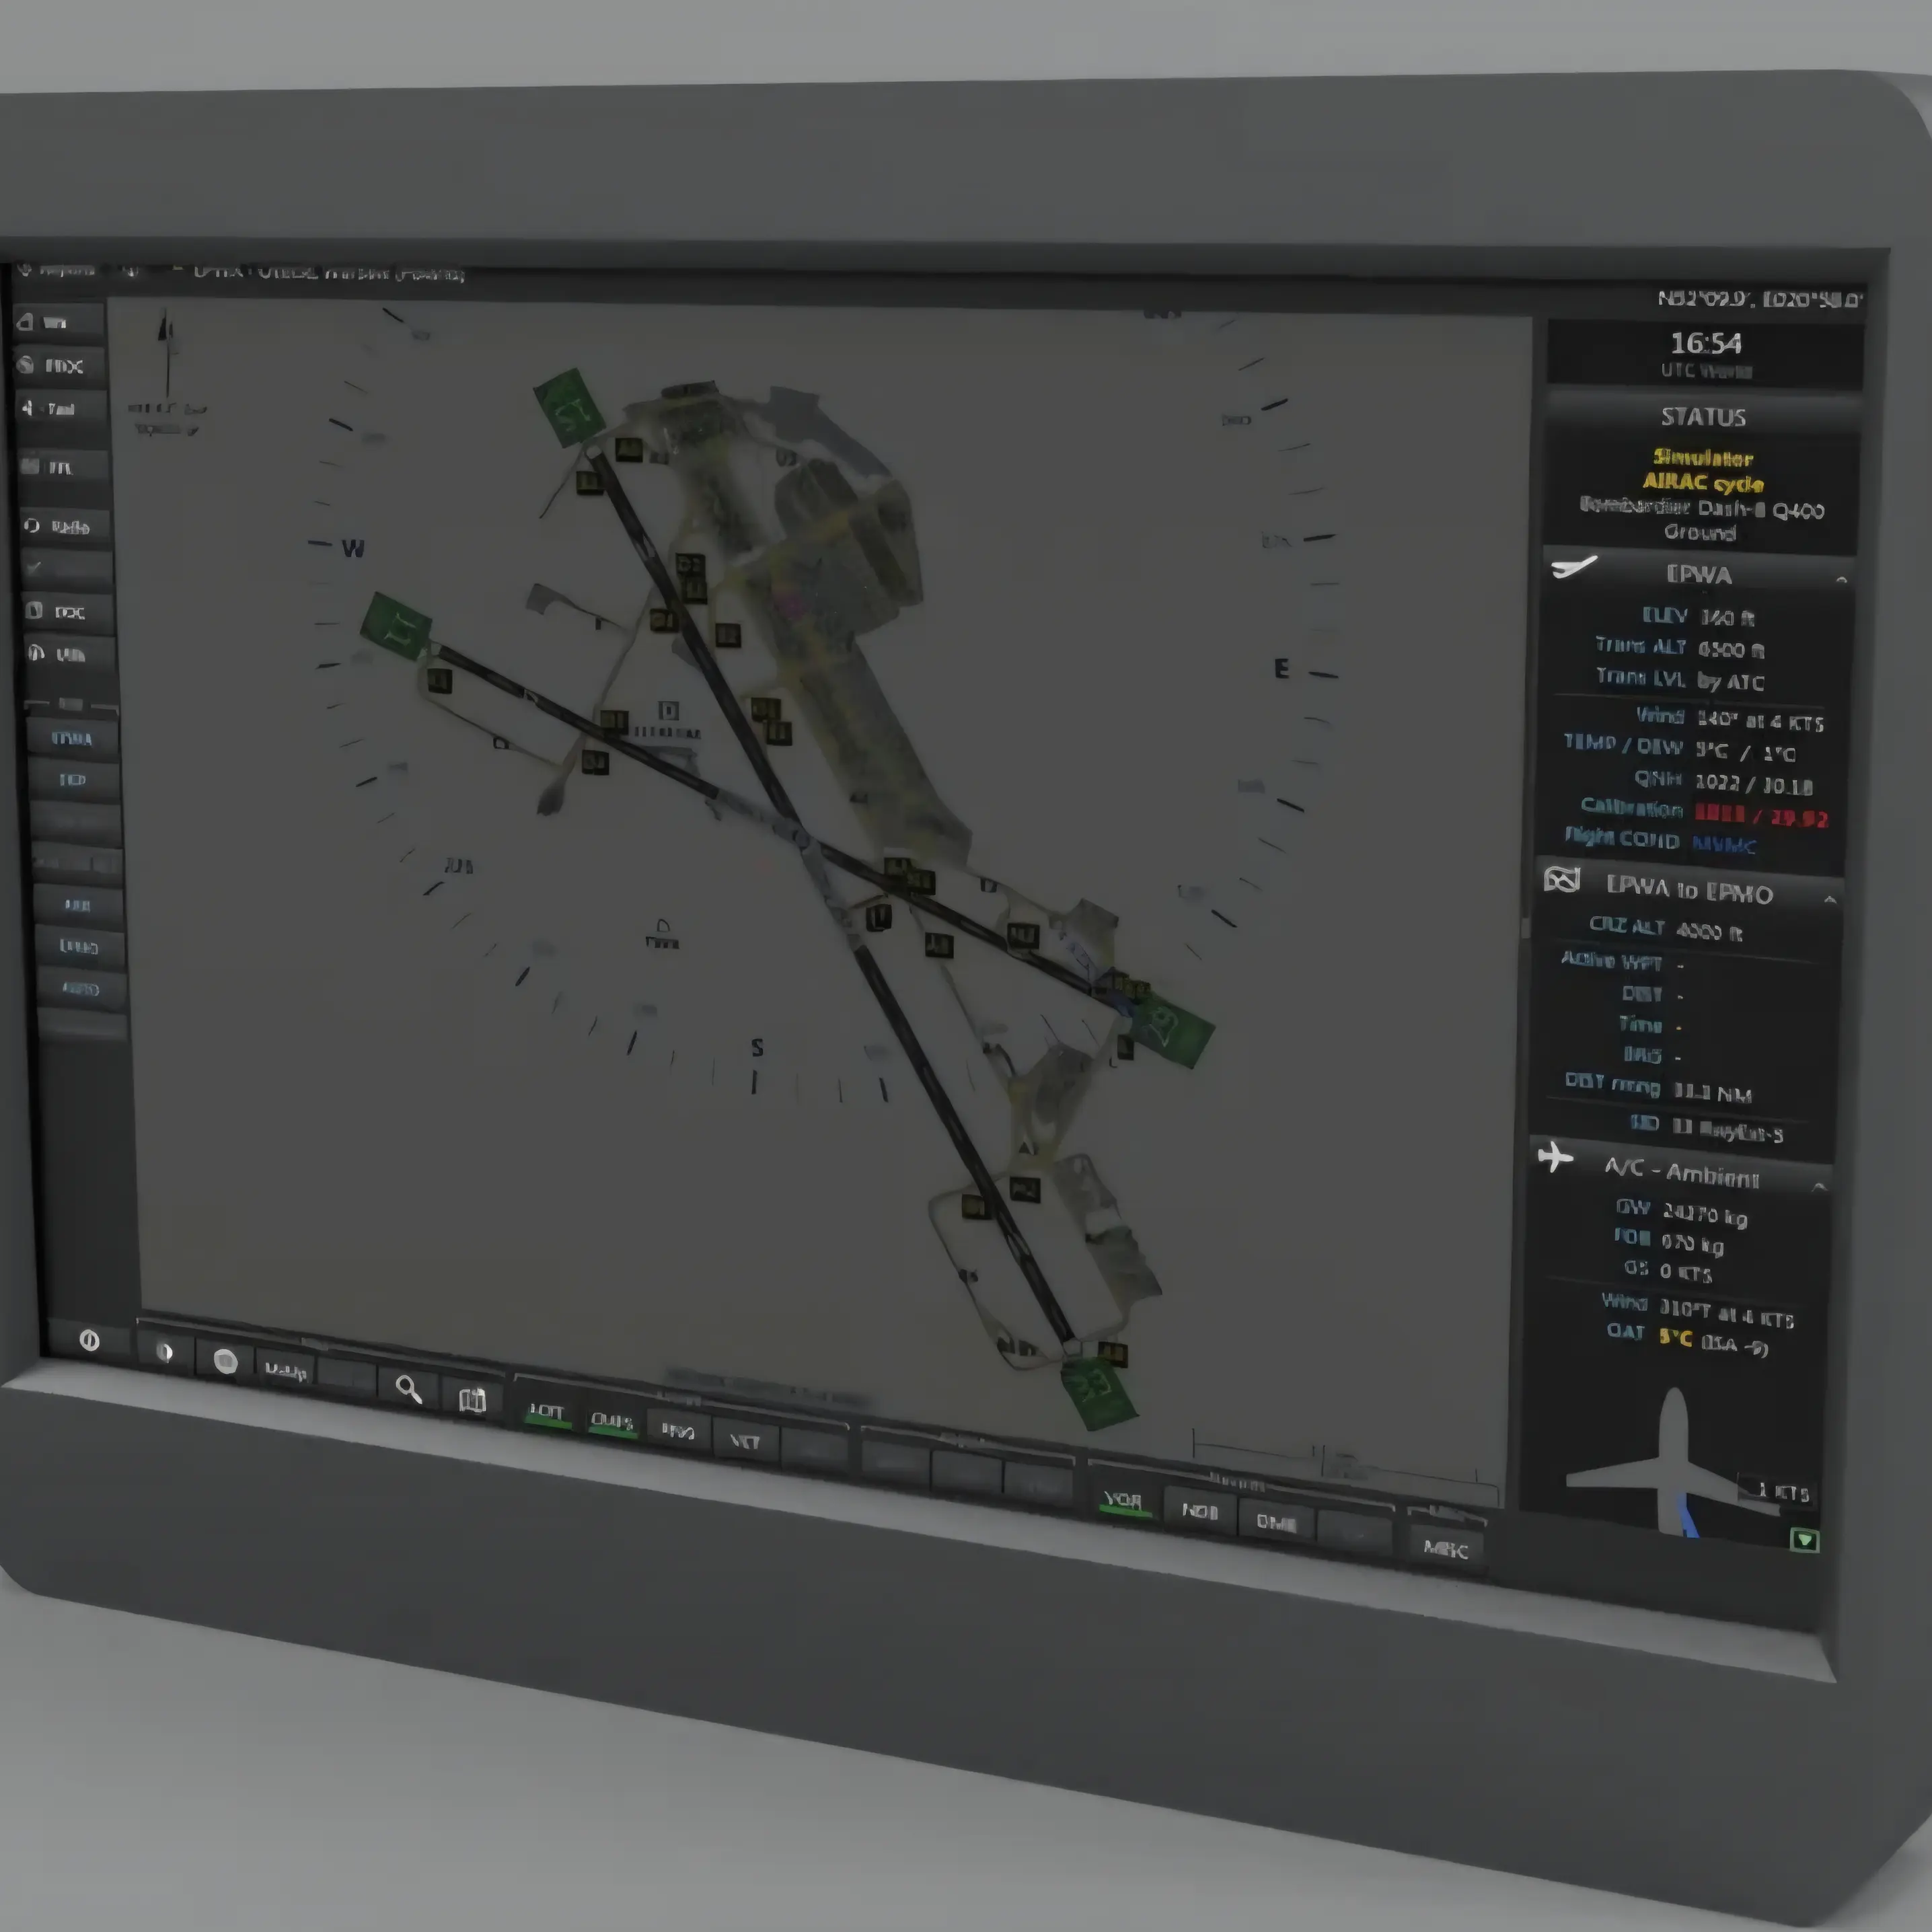Select the green runway 11 end marker
Screen dimensions: 1932x1932
point(397,626)
